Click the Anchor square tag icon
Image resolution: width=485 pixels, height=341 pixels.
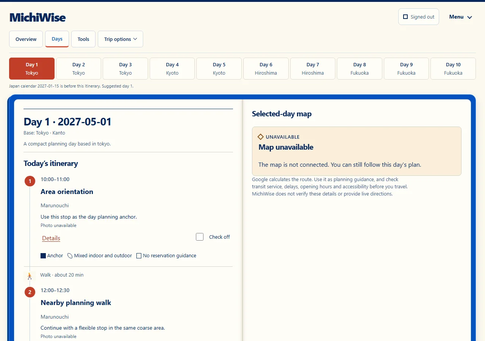coord(43,256)
